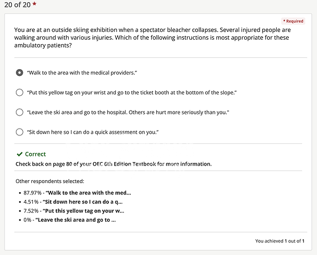Screen dimensions: 317x255
Task: Choose the yellow tag ticket booth radio option
Action: 19,92
